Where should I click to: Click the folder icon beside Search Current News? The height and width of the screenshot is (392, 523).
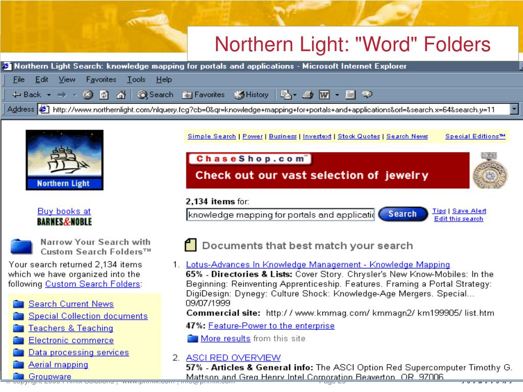[x=18, y=304]
